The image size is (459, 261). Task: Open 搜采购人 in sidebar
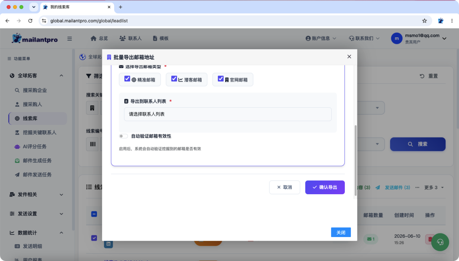pyautogui.click(x=33, y=104)
